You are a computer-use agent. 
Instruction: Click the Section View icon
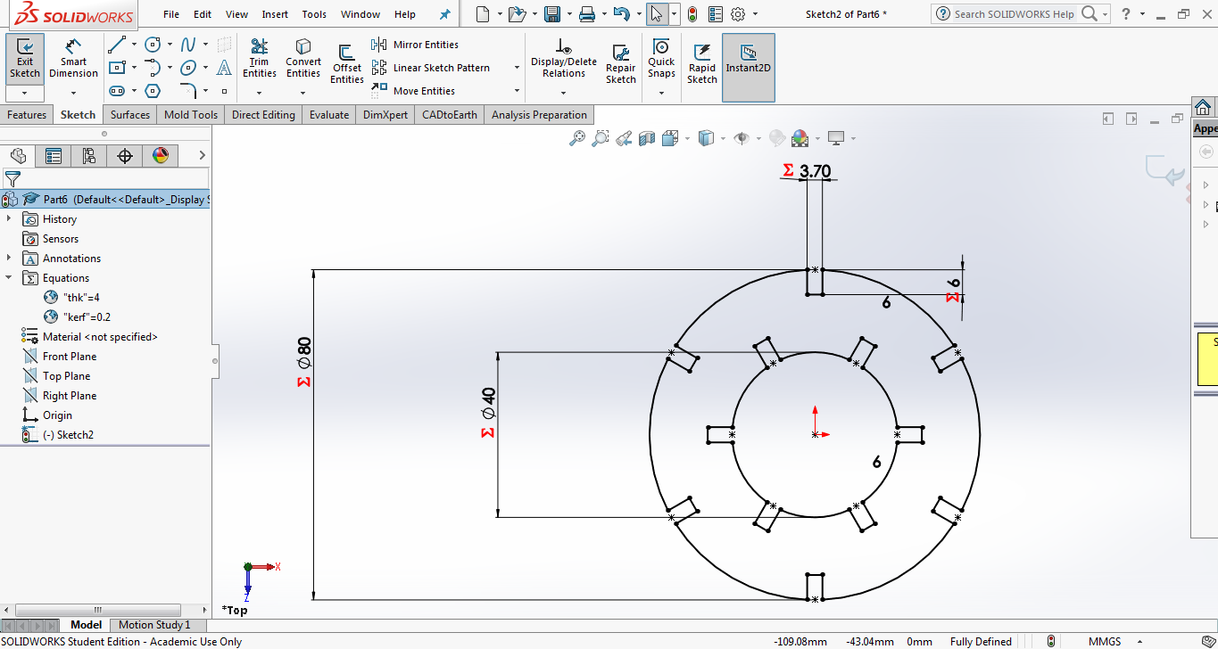(647, 138)
